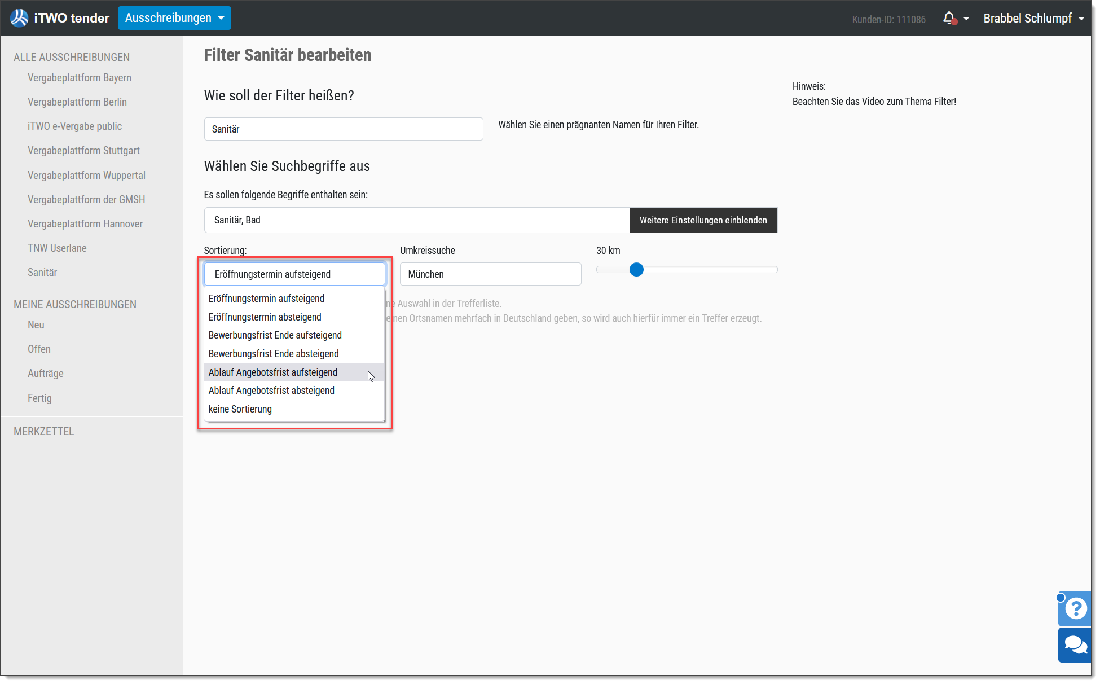Image resolution: width=1100 pixels, height=684 pixels.
Task: Open Vergabeplattform Hannover link
Action: pyautogui.click(x=85, y=224)
